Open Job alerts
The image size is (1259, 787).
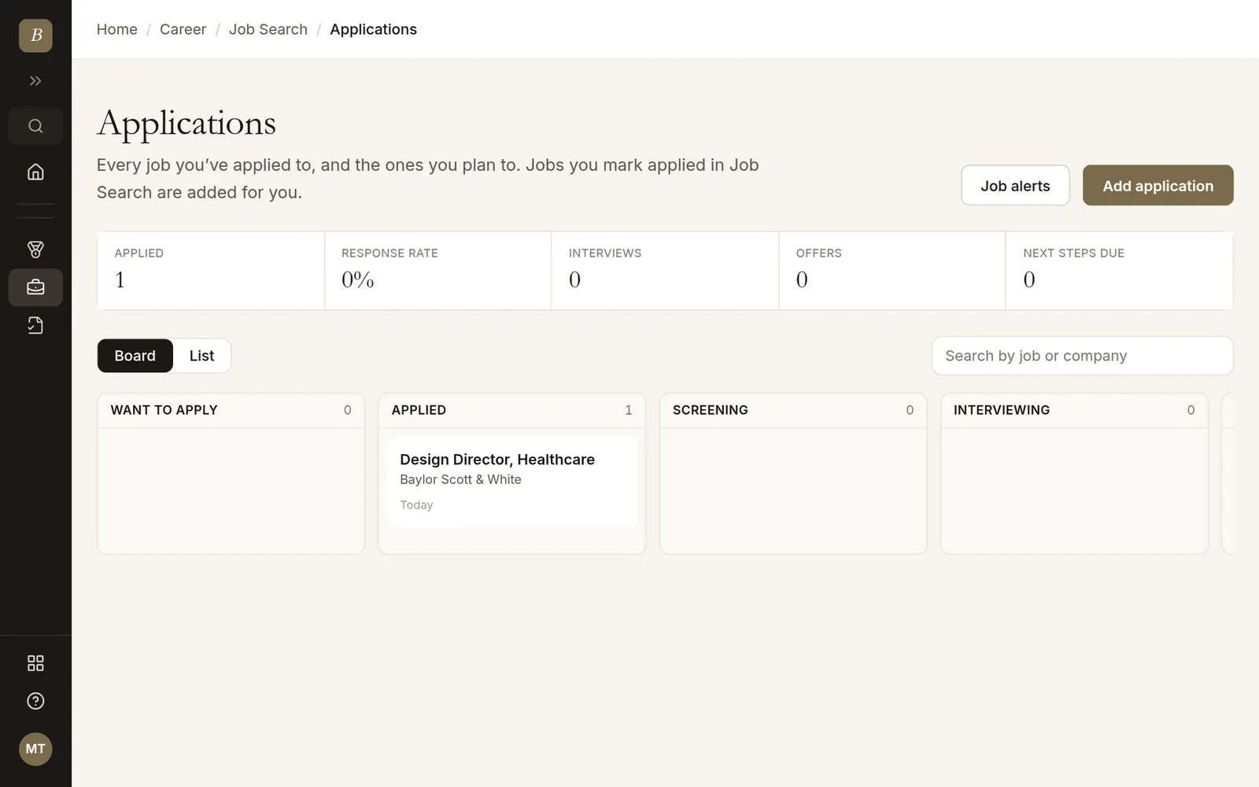1015,186
